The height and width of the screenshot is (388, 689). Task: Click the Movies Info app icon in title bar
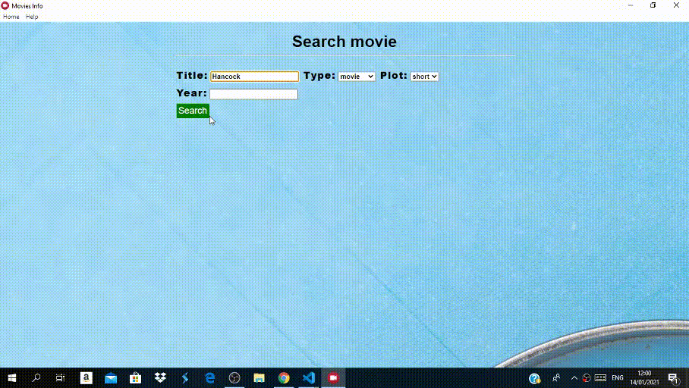point(5,6)
